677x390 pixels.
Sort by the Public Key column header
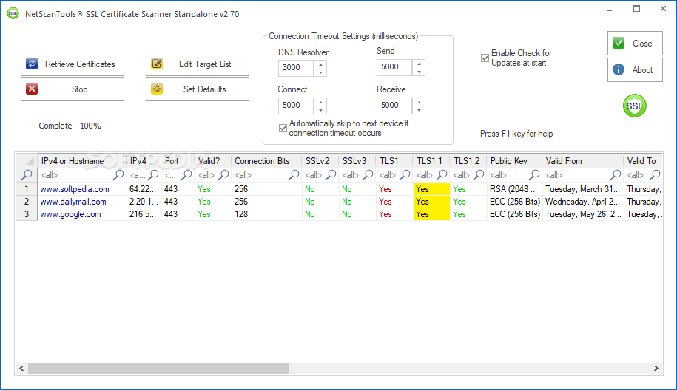click(x=514, y=161)
